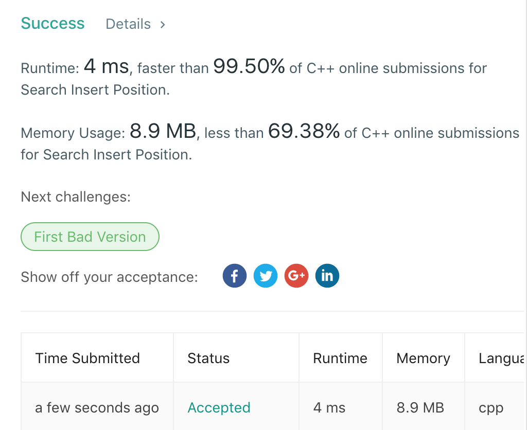Image resolution: width=527 pixels, height=430 pixels.
Task: Click the green Success heading
Action: click(x=52, y=24)
